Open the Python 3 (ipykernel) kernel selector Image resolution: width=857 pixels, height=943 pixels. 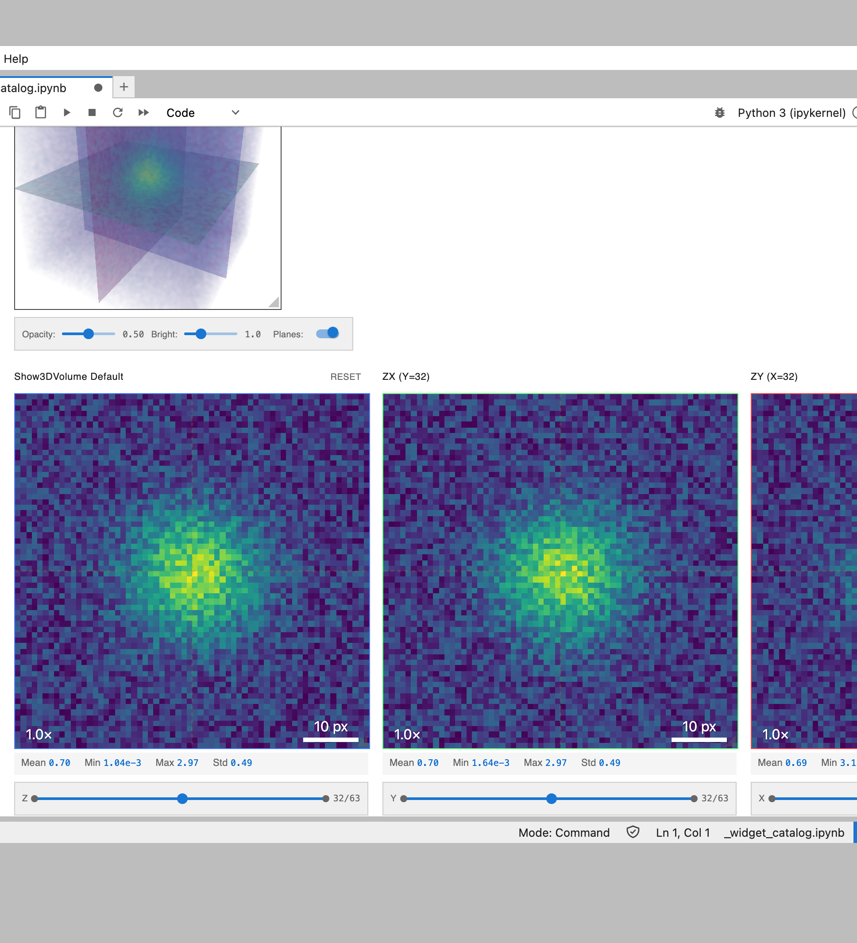tap(791, 113)
